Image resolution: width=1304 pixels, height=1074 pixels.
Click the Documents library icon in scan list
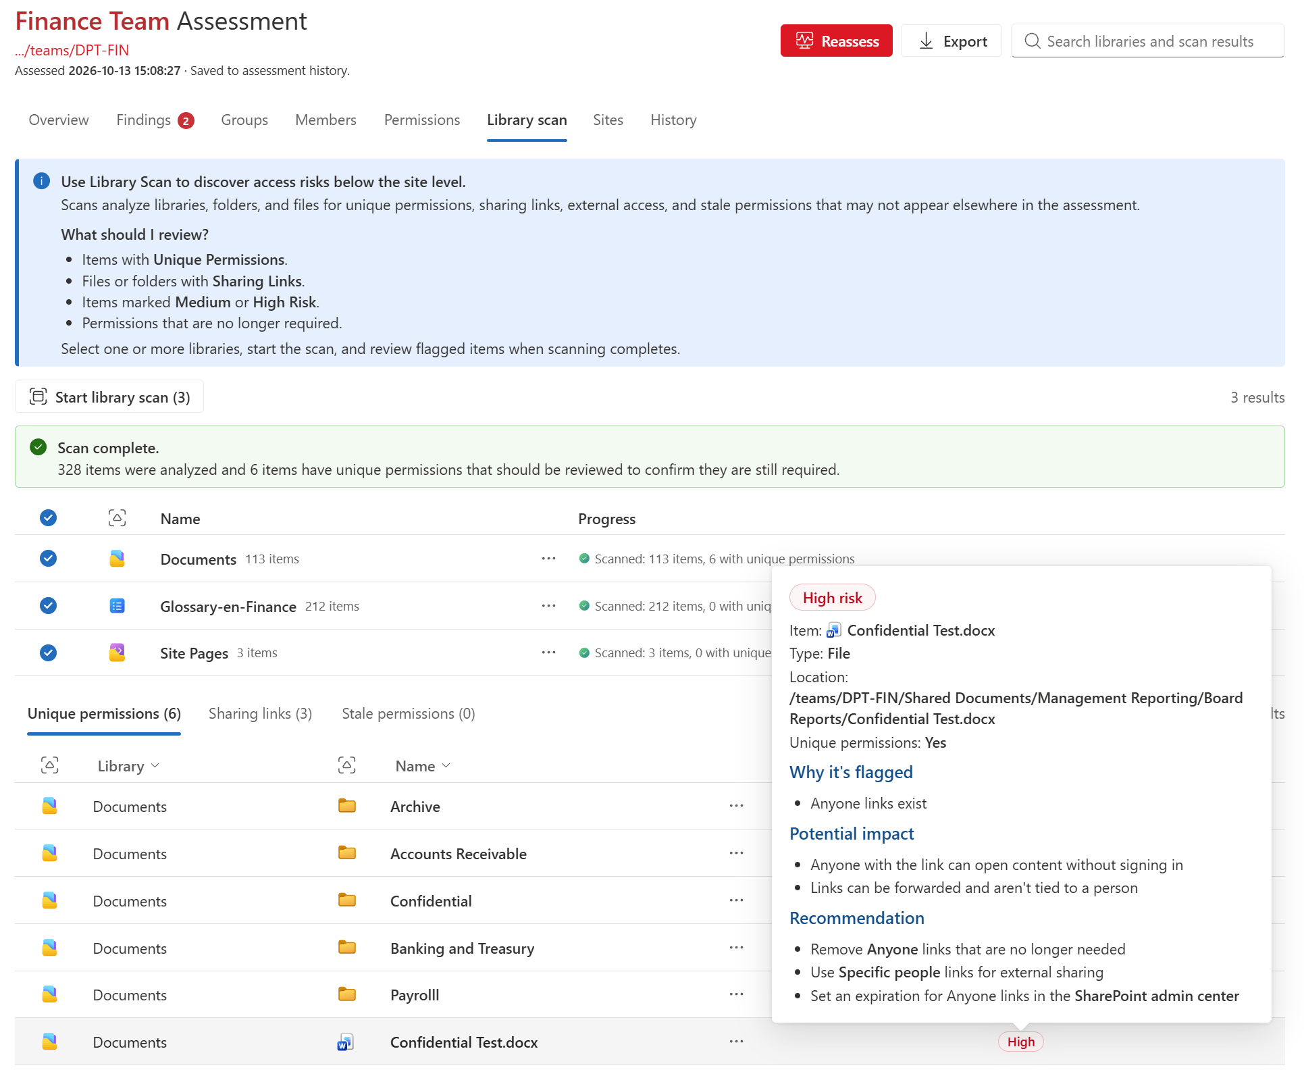coord(117,559)
